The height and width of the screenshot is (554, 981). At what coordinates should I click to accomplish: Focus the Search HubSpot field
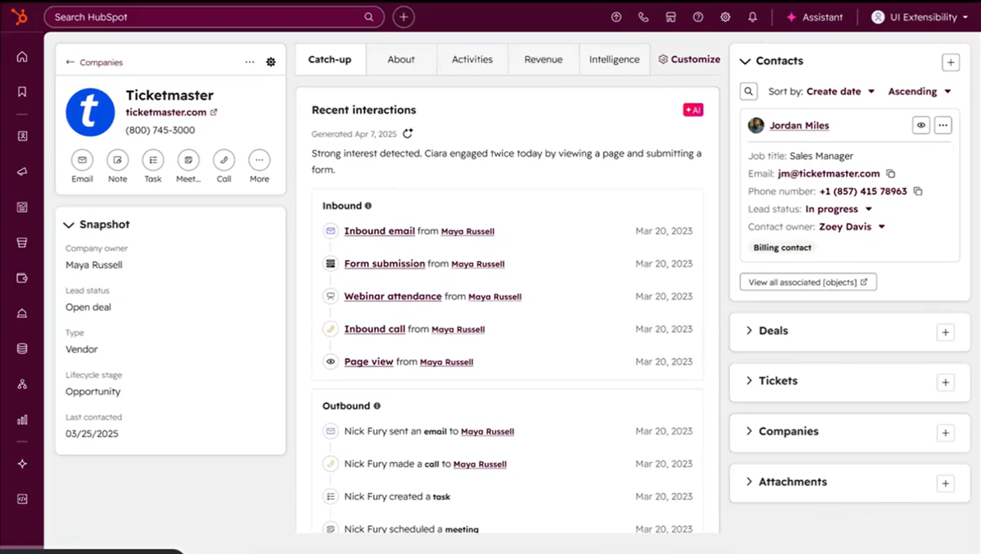(x=214, y=17)
